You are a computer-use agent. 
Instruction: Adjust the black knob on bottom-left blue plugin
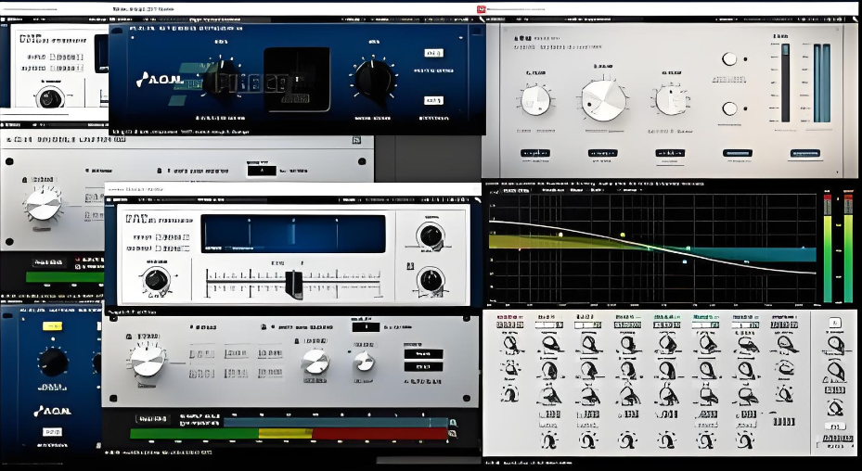click(x=53, y=363)
